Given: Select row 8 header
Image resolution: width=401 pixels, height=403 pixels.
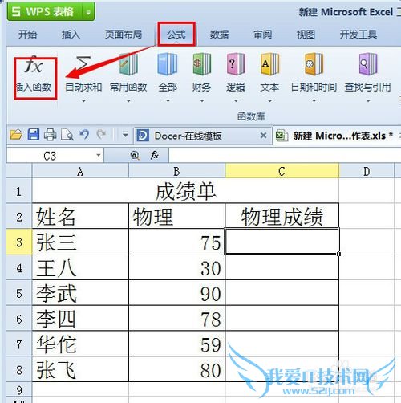Looking at the screenshot, I should pos(19,370).
